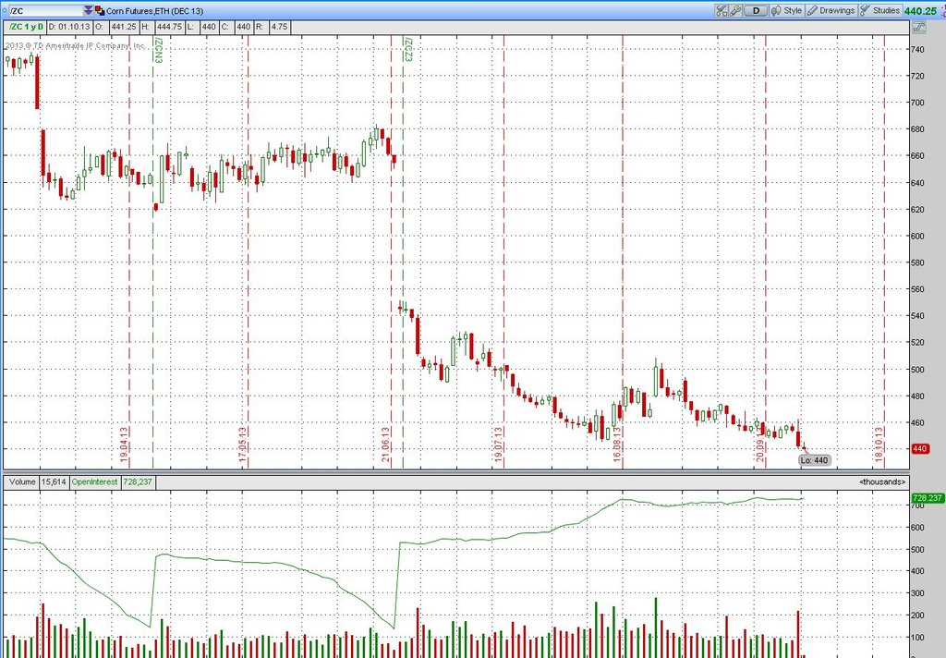The width and height of the screenshot is (946, 658).
Task: Click the /ZC symbol input field
Action: 45,11
